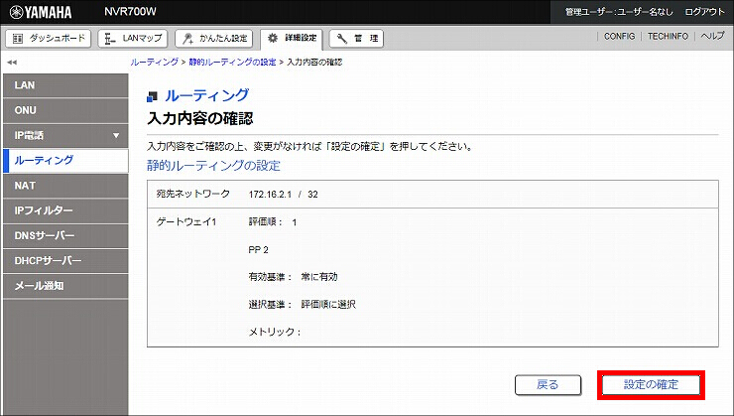
Task: Click the PP 2 gateway text
Action: point(259,250)
